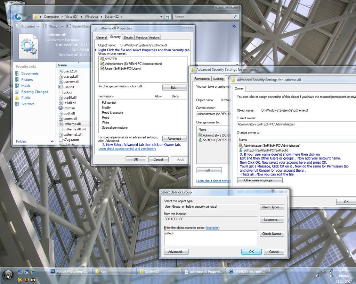
Task: Select the userinit file entry
Action: (69, 87)
